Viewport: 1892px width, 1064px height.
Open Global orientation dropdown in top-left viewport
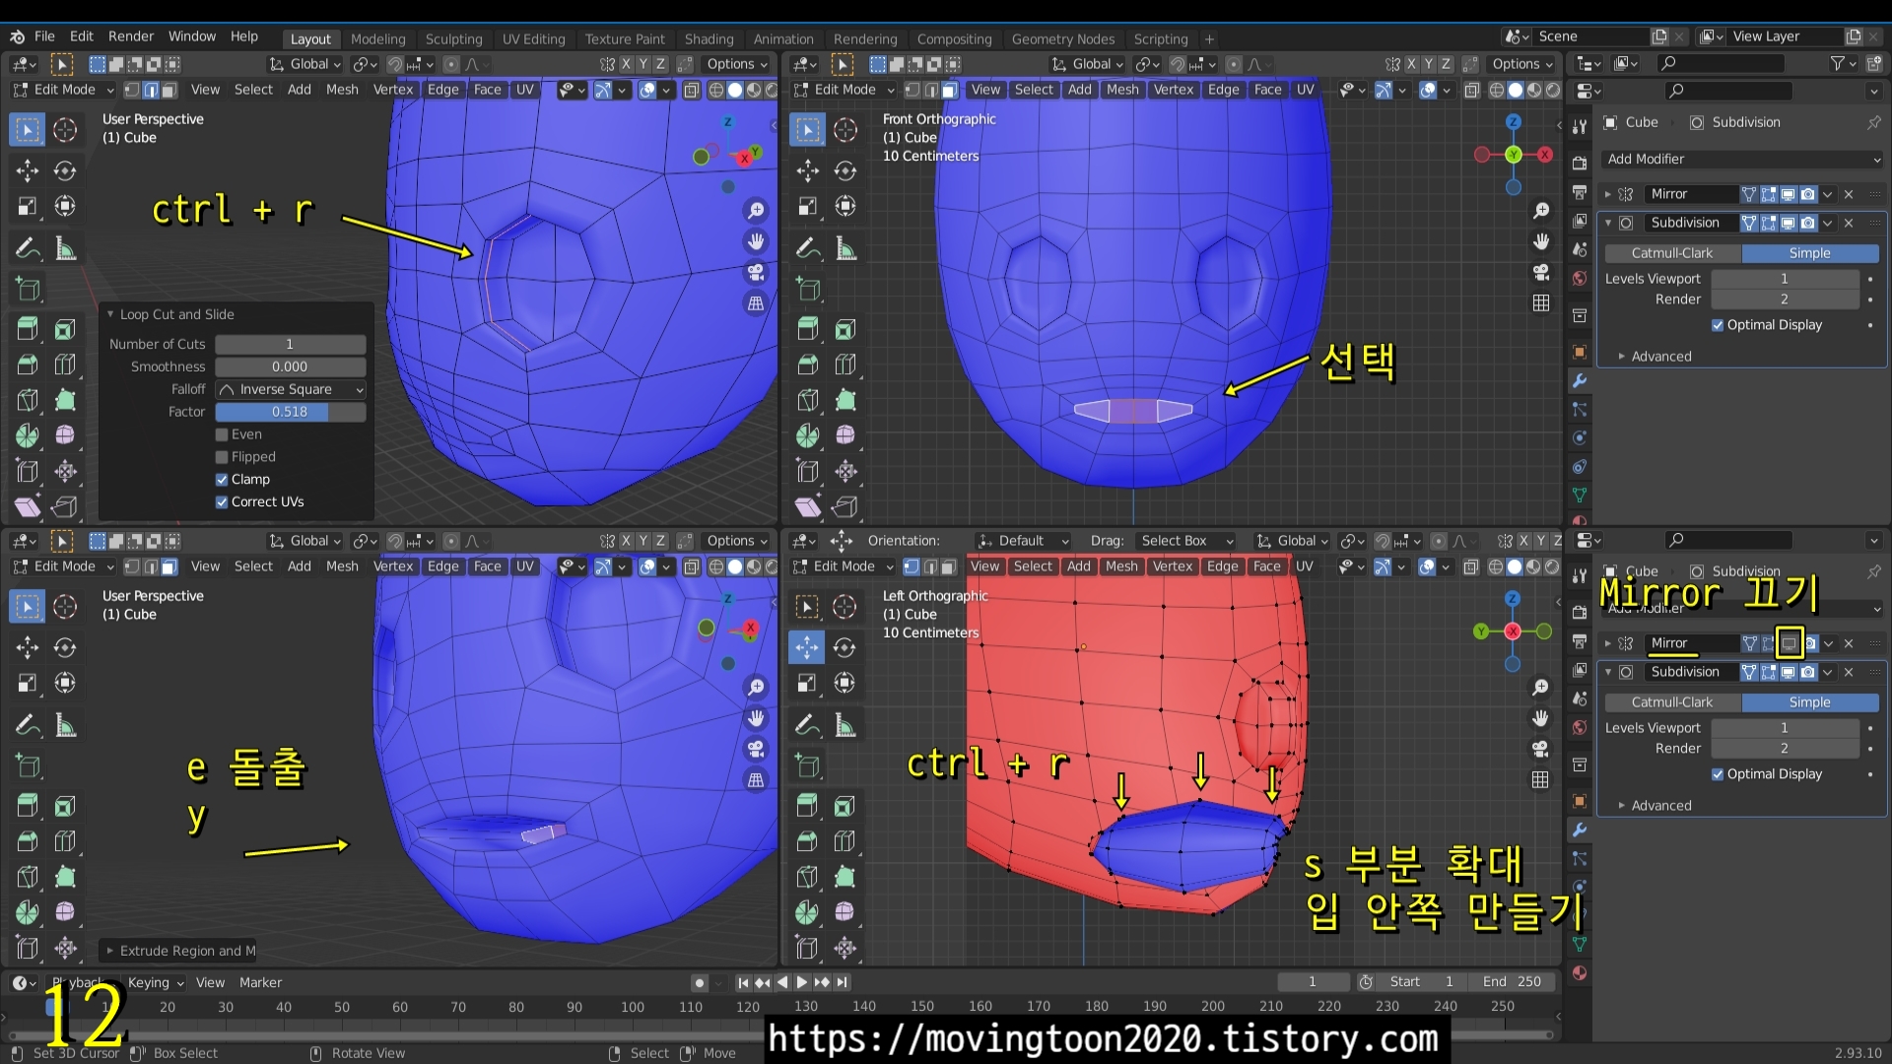pos(305,64)
